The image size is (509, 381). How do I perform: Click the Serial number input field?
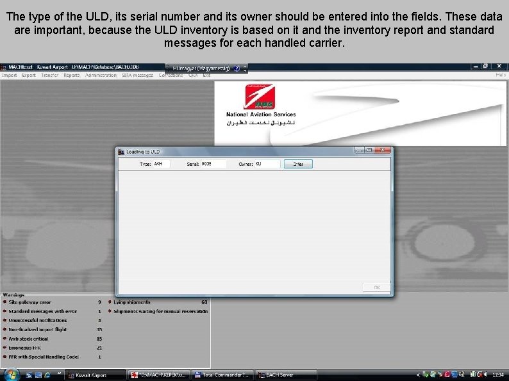tap(213, 164)
